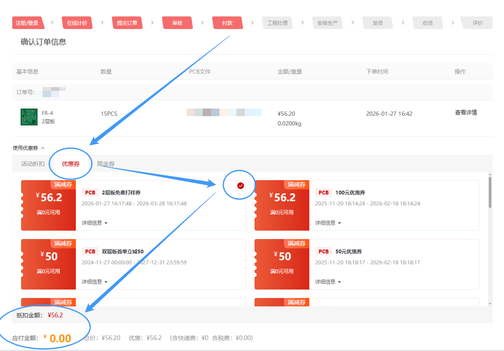Expand 详细信息 on the 50元优惠券 coupon
This screenshot has width=504, height=351.
pyautogui.click(x=328, y=282)
